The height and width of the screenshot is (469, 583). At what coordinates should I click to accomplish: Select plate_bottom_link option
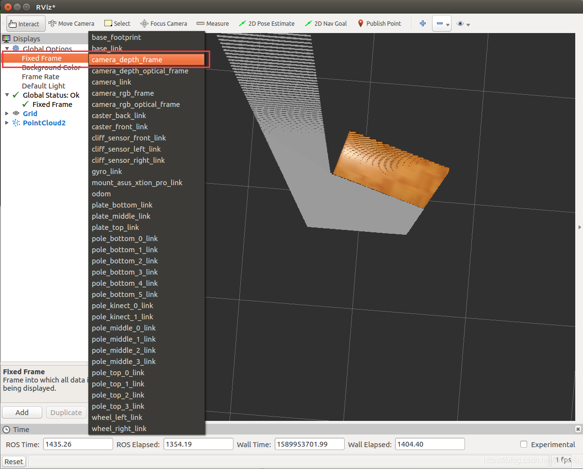147,205
